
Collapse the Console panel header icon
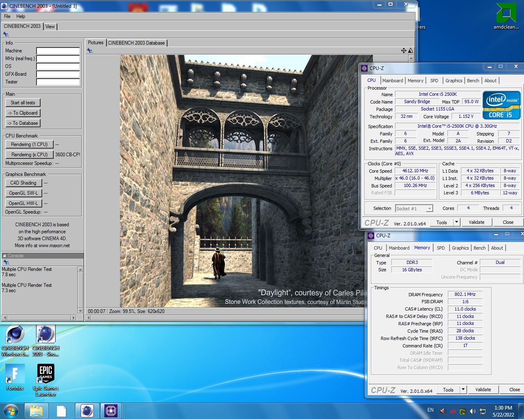5,256
